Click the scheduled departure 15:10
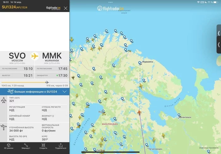The width and height of the screenshot is (221, 154). [28, 69]
